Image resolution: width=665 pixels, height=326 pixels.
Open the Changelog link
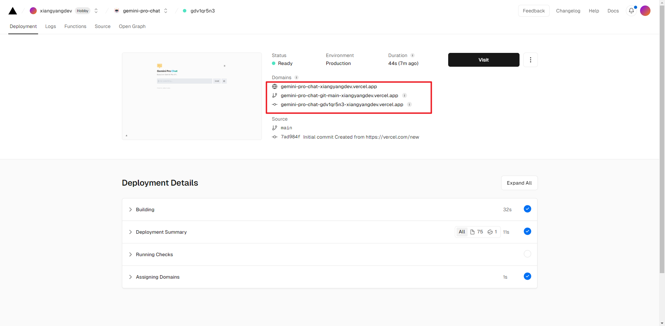pyautogui.click(x=568, y=11)
